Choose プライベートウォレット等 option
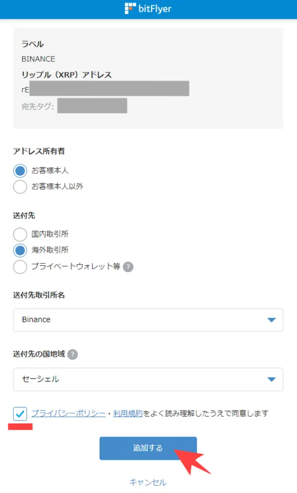The image size is (297, 493). coord(20,267)
